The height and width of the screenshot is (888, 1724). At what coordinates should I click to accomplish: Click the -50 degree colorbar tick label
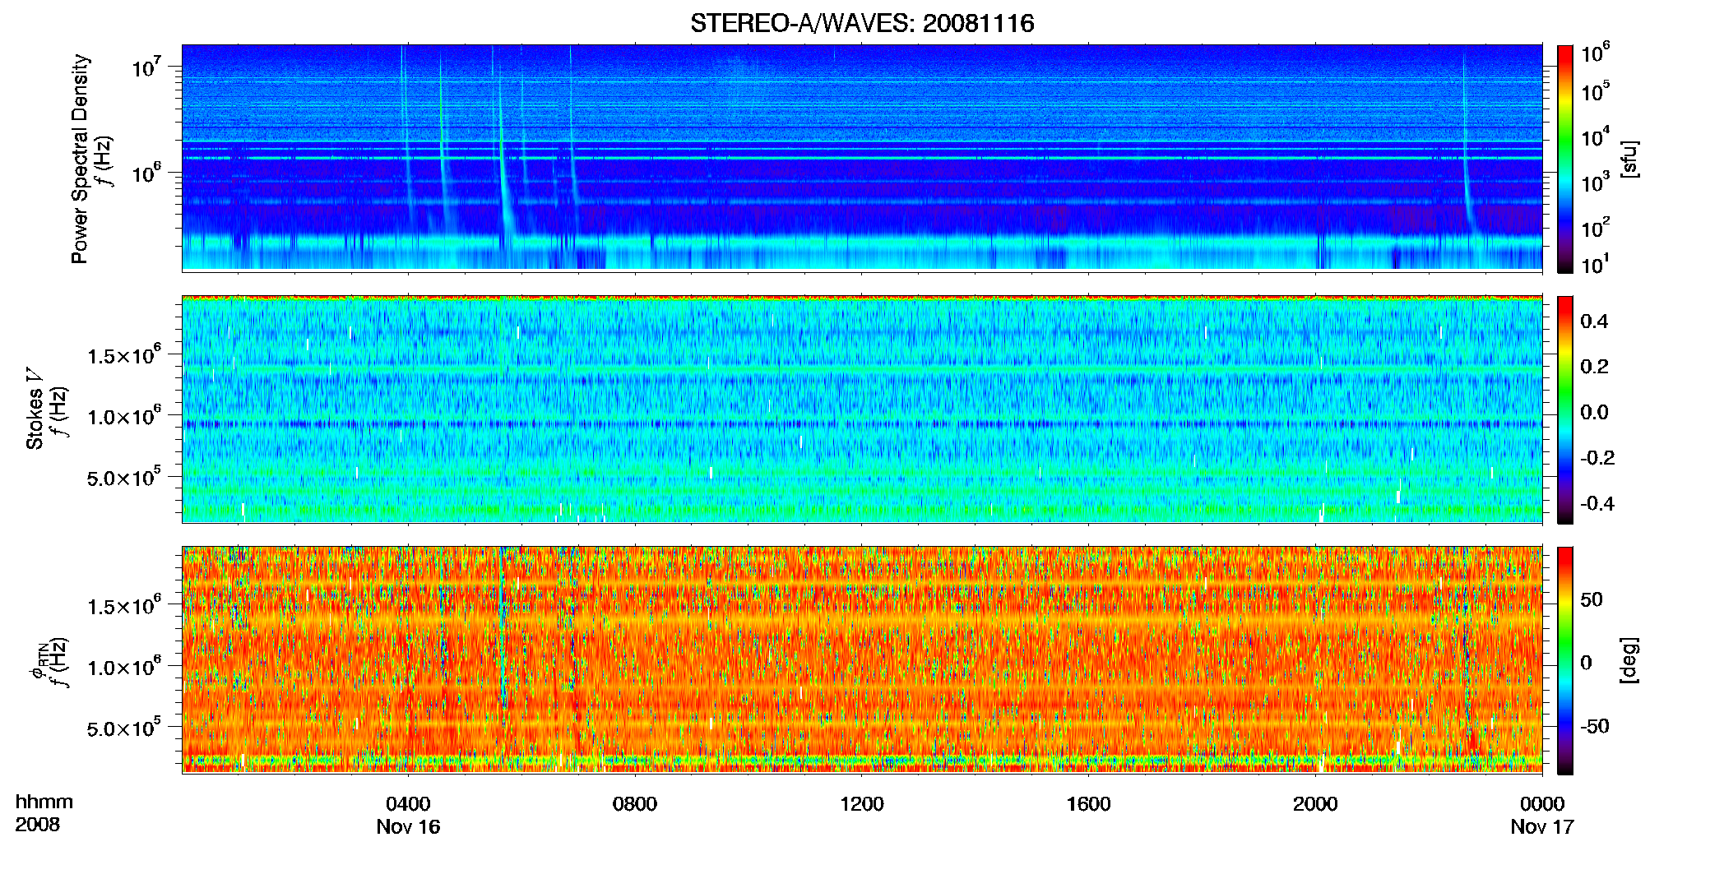pyautogui.click(x=1595, y=726)
